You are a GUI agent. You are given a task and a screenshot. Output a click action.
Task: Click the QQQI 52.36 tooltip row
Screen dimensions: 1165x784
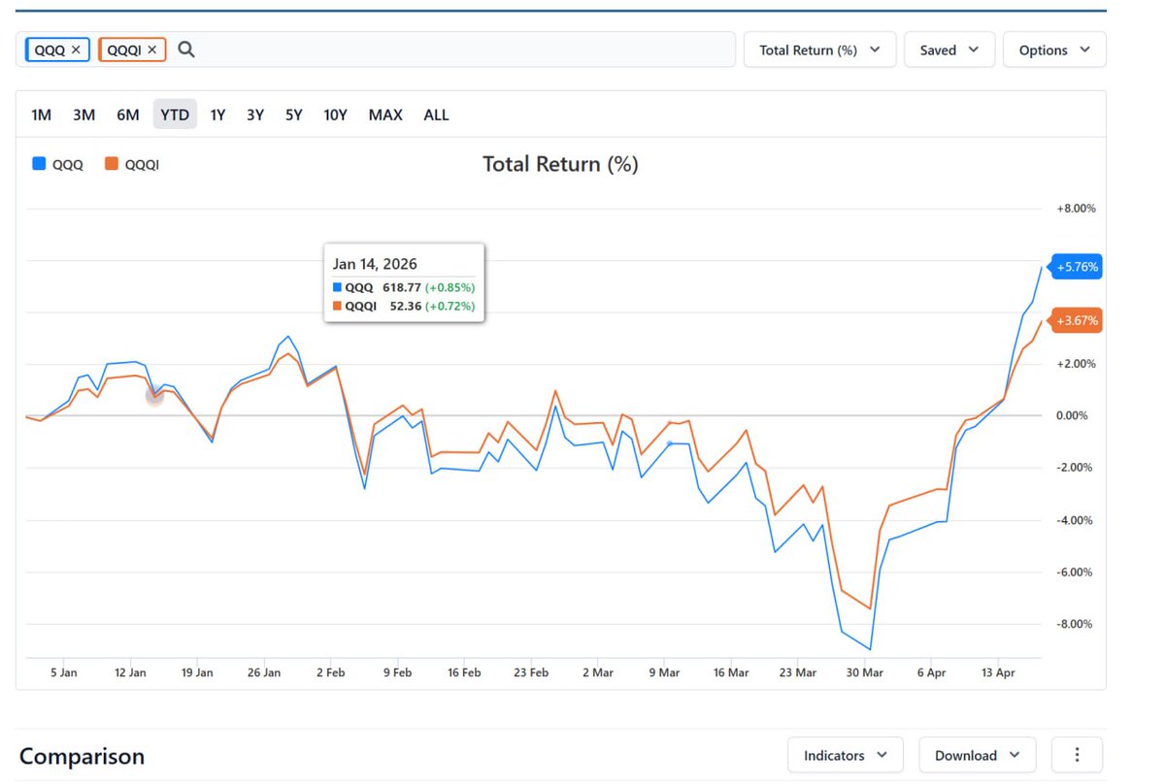[404, 306]
